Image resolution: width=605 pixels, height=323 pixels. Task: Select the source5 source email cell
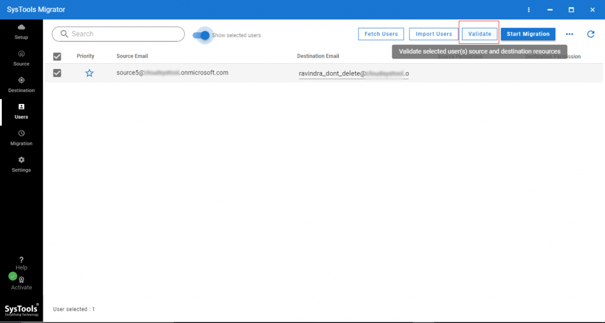coord(172,73)
